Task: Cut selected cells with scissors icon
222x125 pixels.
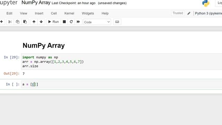Action: coord(10,22)
